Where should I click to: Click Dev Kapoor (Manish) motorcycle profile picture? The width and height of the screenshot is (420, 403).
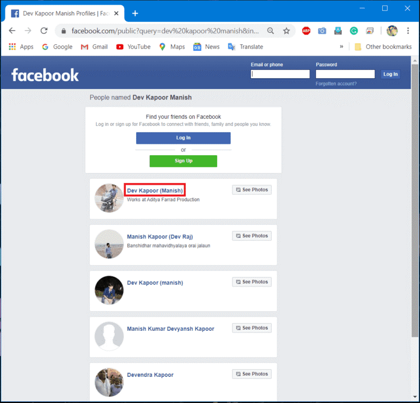tap(109, 198)
